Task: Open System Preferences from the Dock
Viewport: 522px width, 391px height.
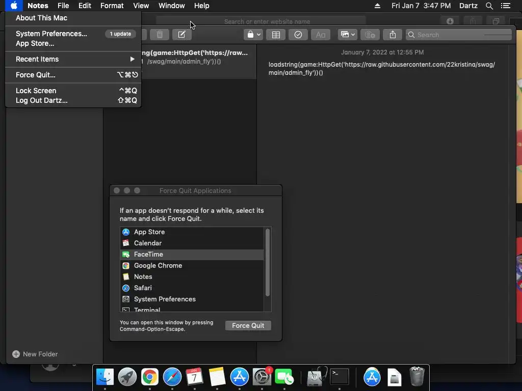Action: point(262,377)
